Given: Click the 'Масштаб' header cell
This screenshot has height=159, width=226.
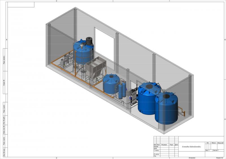Looking at the screenshot, I should (221, 143).
